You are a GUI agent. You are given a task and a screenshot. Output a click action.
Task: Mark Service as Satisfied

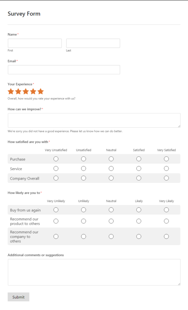point(139,168)
